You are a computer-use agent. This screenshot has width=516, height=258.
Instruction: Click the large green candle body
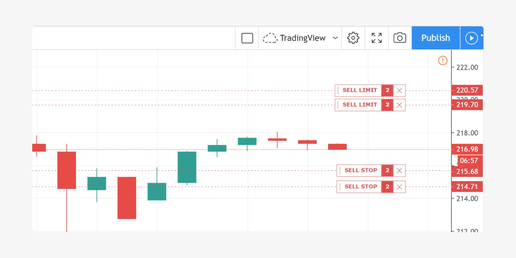coord(187,167)
